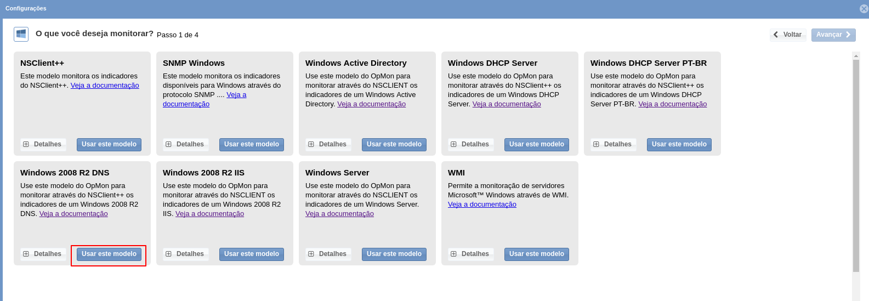This screenshot has height=301, width=869.
Task: Choose Usar este modelo for WMI
Action: [537, 254]
